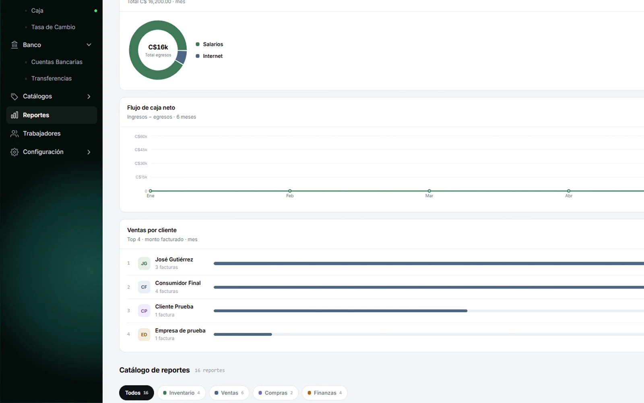The height and width of the screenshot is (403, 644).
Task: Click the JG avatar for José Gutiérrez
Action: (144, 263)
